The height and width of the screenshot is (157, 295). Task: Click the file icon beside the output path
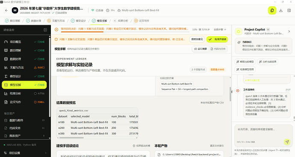(x=159, y=154)
